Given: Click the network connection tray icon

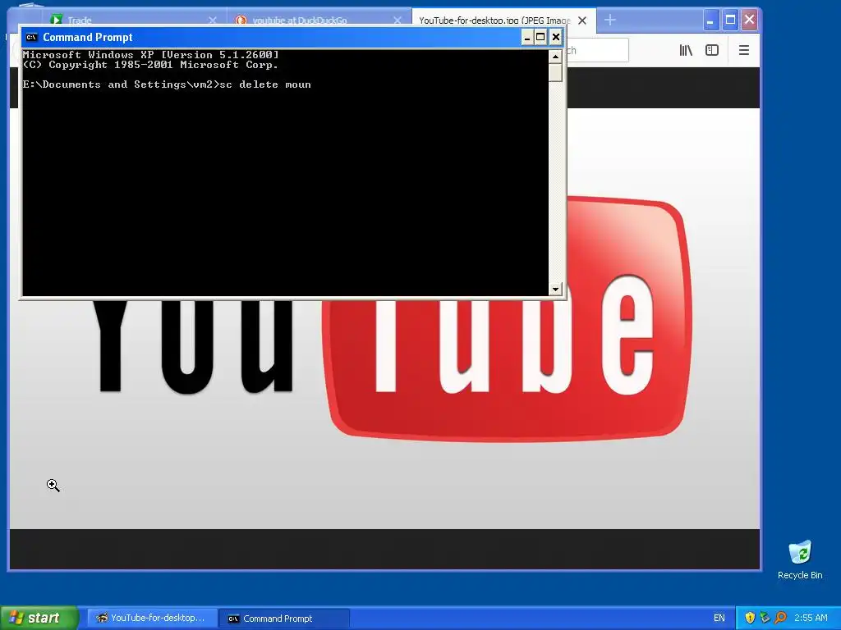Looking at the screenshot, I should 765,619.
